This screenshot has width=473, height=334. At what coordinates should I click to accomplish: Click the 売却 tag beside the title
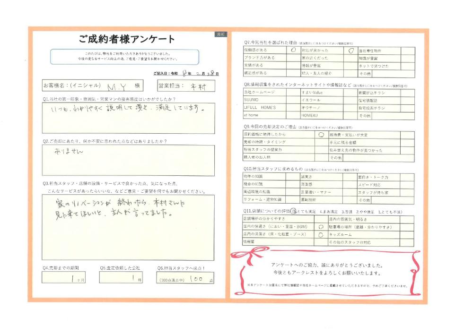(x=220, y=34)
